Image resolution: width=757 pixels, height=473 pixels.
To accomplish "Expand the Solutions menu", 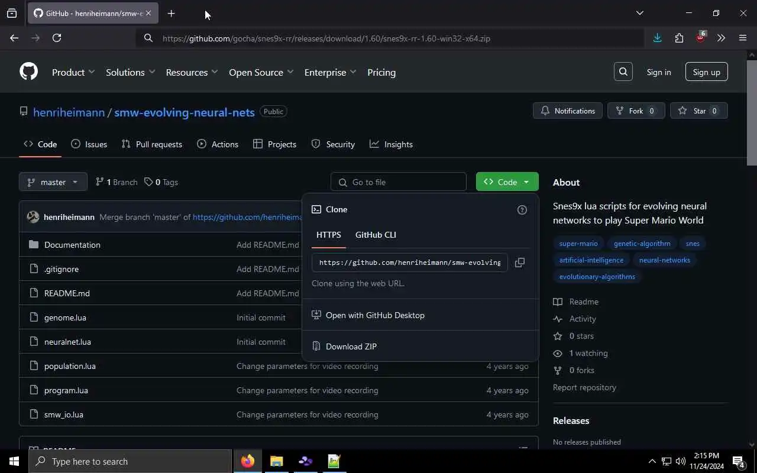I will tap(131, 72).
